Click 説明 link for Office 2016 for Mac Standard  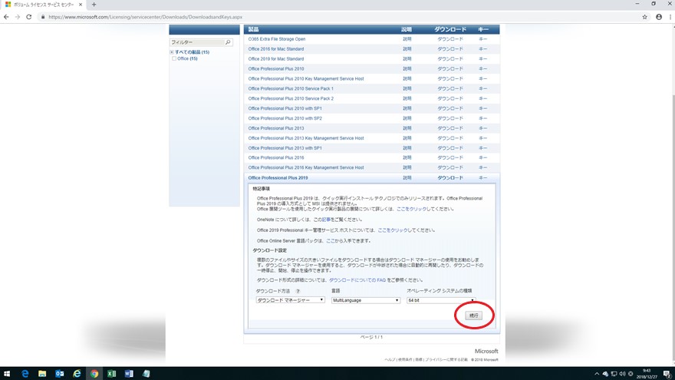click(x=407, y=48)
